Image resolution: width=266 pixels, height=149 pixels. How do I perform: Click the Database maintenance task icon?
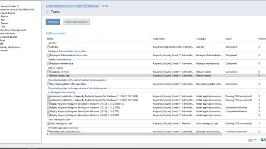point(48,63)
